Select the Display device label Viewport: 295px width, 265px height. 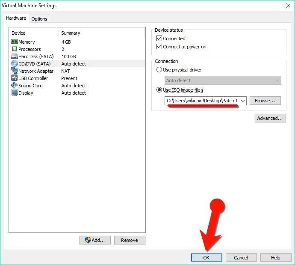26,93
